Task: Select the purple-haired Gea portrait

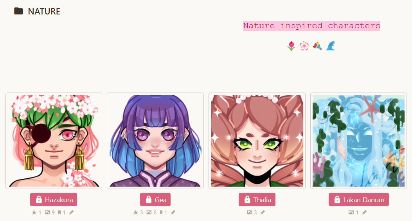Action: point(155,141)
